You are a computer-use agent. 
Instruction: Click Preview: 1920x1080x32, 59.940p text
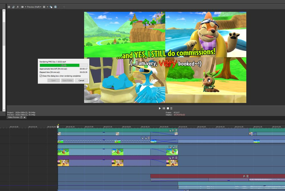pos(21,115)
